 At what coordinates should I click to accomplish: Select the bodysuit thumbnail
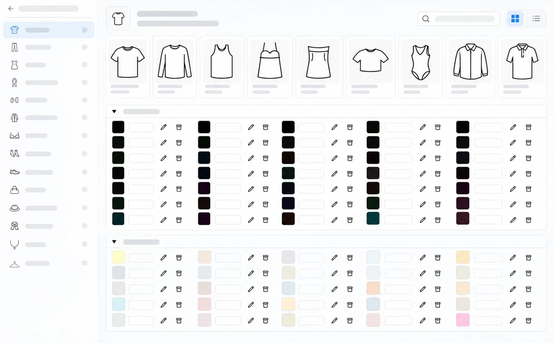[x=420, y=67]
